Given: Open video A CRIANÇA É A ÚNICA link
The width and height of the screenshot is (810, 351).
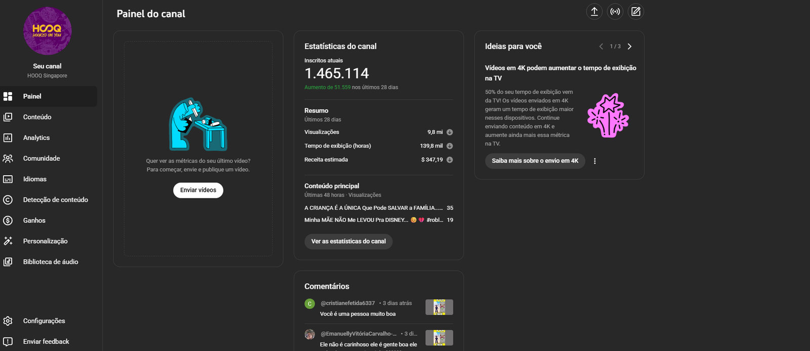Looking at the screenshot, I should 374,208.
